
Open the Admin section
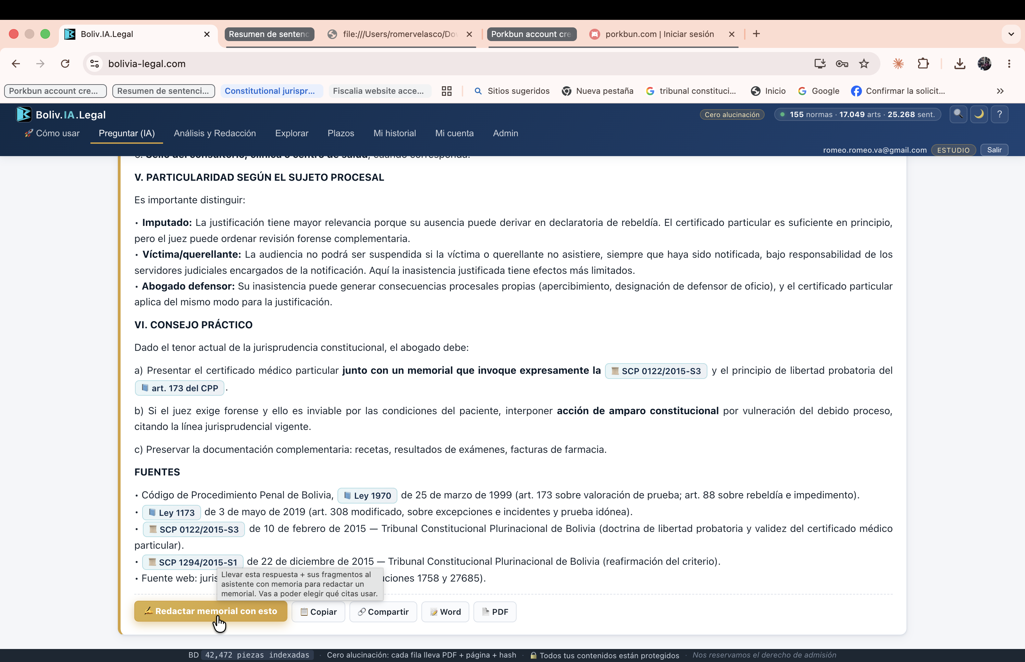click(x=505, y=133)
